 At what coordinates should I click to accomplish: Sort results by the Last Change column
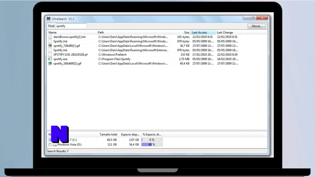coord(228,32)
